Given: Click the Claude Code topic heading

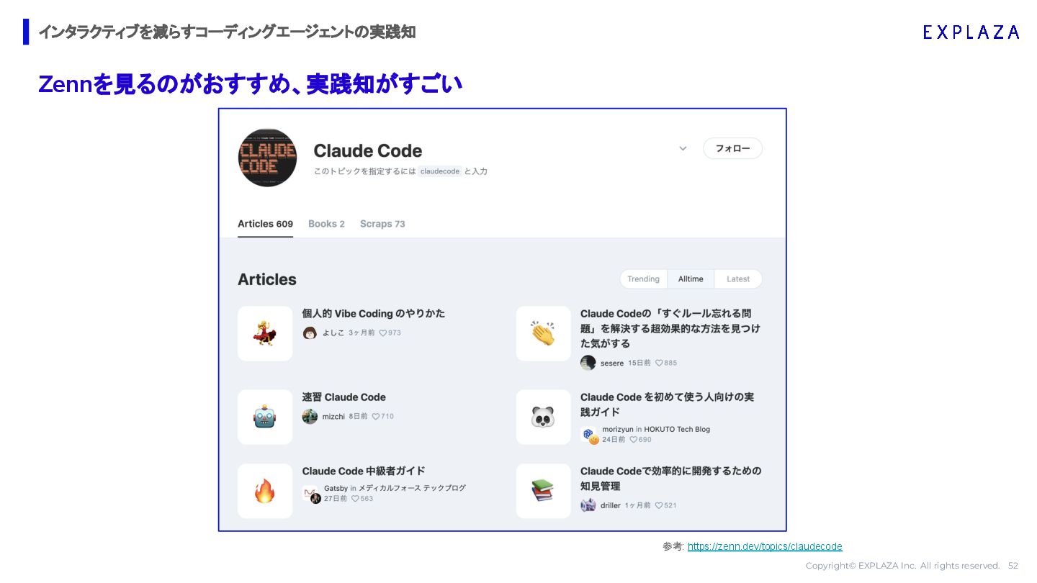Looking at the screenshot, I should point(368,151).
